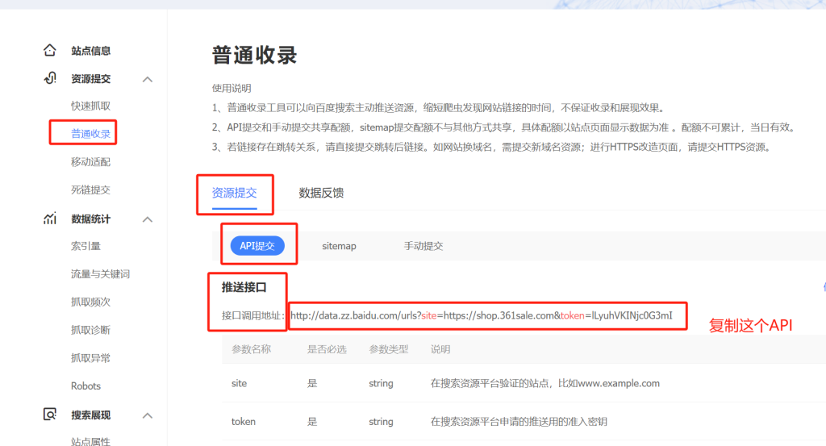Select the API提交 pill button
The width and height of the screenshot is (826, 446).
[x=257, y=246]
